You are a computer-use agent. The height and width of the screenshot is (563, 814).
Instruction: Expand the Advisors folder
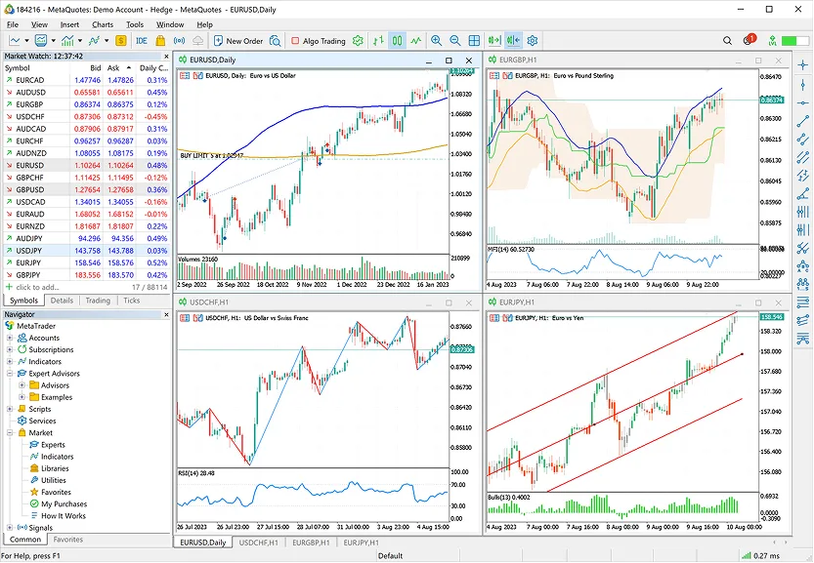click(21, 385)
